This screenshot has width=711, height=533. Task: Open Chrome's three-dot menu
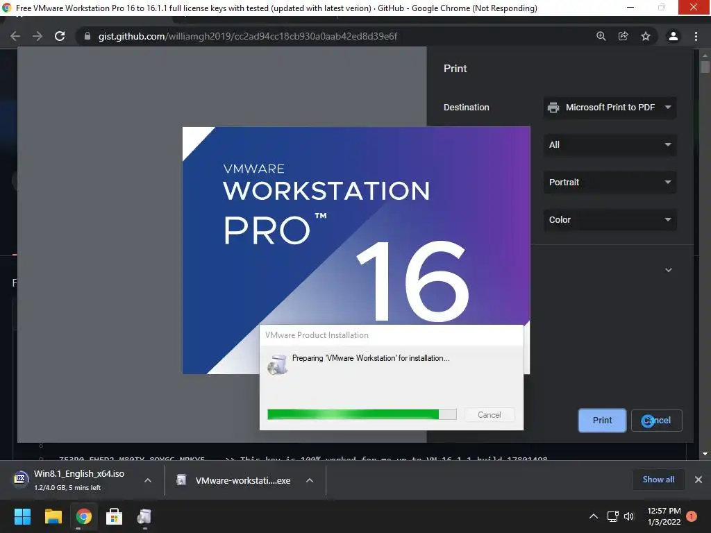pos(696,36)
